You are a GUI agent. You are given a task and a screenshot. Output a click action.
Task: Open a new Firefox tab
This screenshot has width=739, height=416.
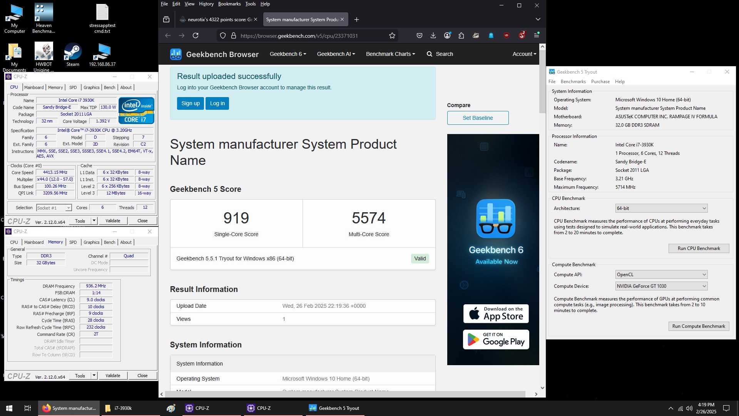pyautogui.click(x=357, y=19)
